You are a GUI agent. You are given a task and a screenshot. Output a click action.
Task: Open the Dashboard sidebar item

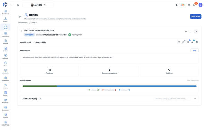tap(6, 12)
